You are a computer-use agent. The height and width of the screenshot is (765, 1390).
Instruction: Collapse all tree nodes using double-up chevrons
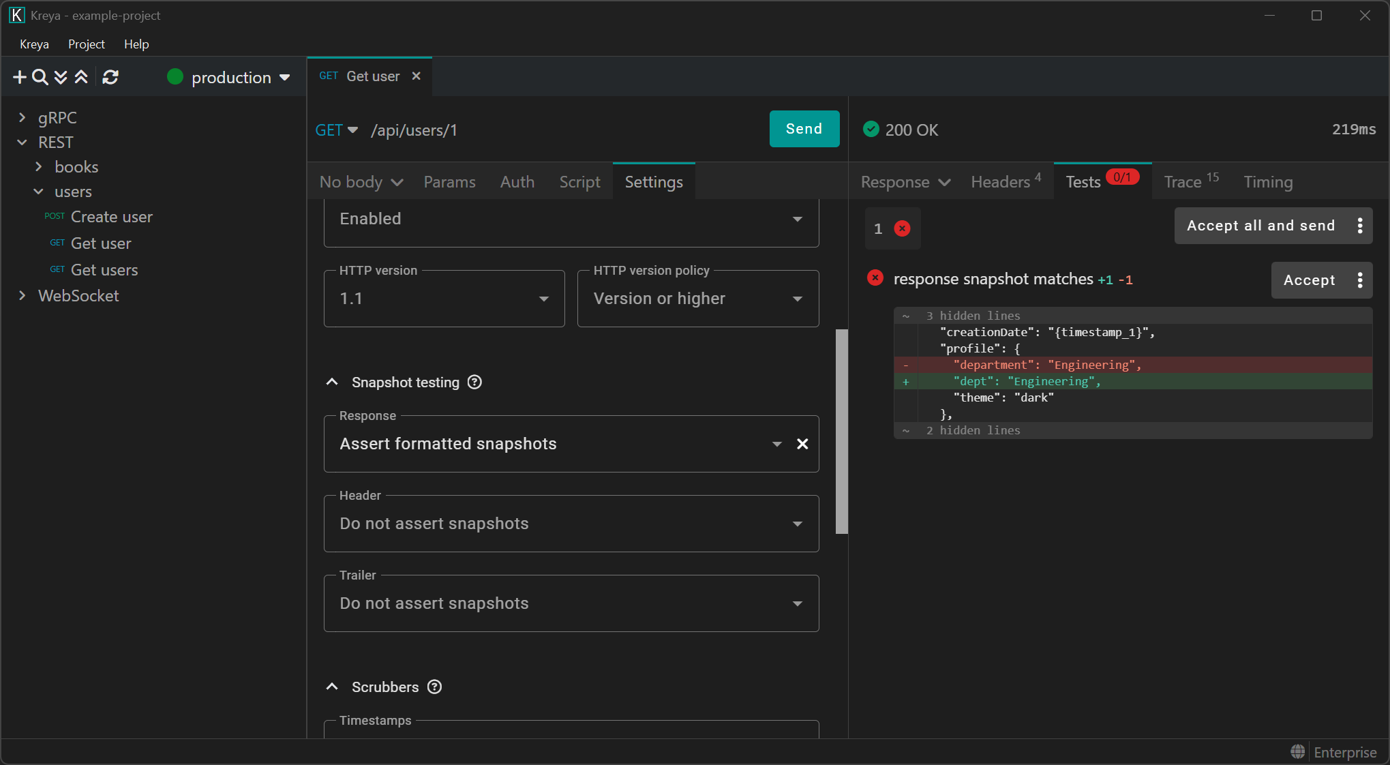81,78
